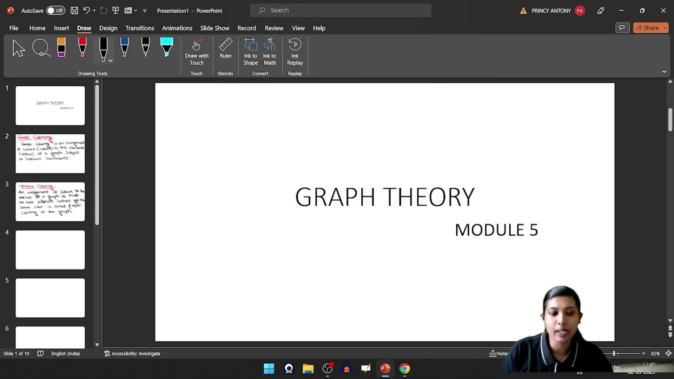Pick the cyan highlighter pen
Image resolution: width=674 pixels, height=379 pixels.
[166, 47]
